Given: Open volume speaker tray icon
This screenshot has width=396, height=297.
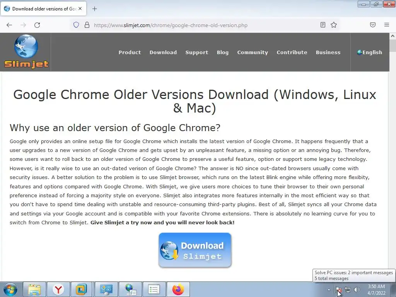Looking at the screenshot, I should [357, 290].
